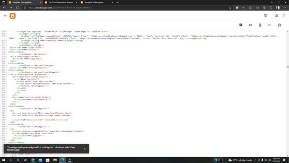This screenshot has width=289, height=163.
Task: Collapse the b:includable id='main' fold arrow
Action: point(6,45)
